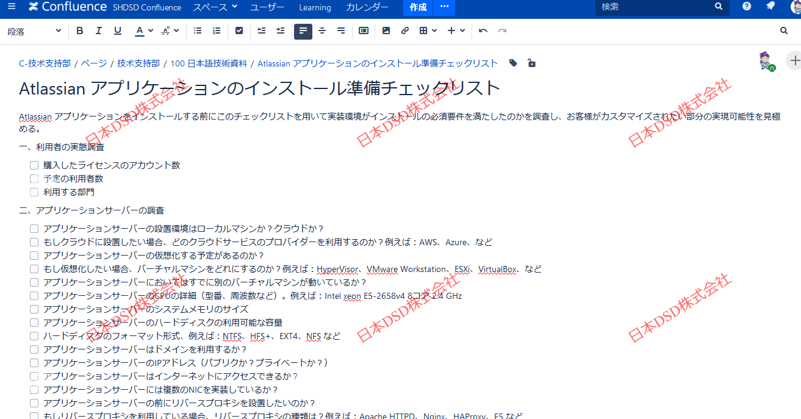This screenshot has height=419, width=801.
Task: Check ハードディスクの利用可能な容量 task box
Action: point(34,323)
